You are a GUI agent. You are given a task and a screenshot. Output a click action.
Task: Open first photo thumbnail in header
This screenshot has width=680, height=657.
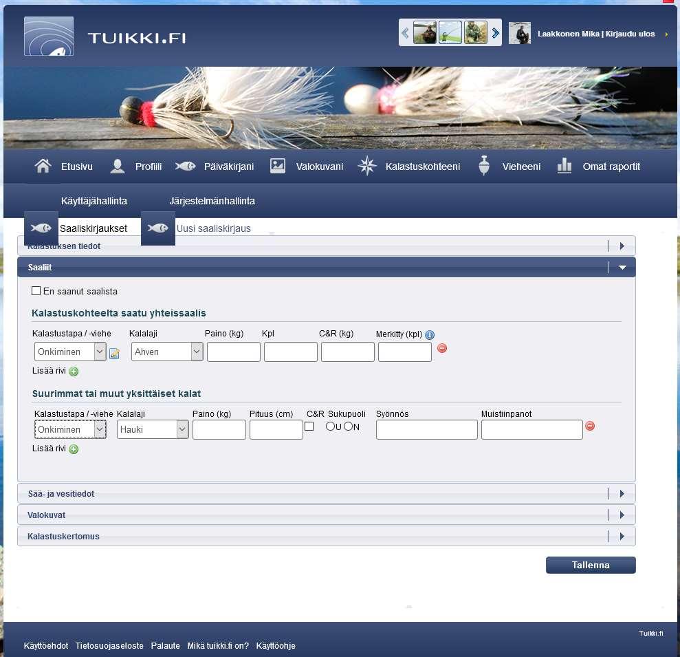424,32
